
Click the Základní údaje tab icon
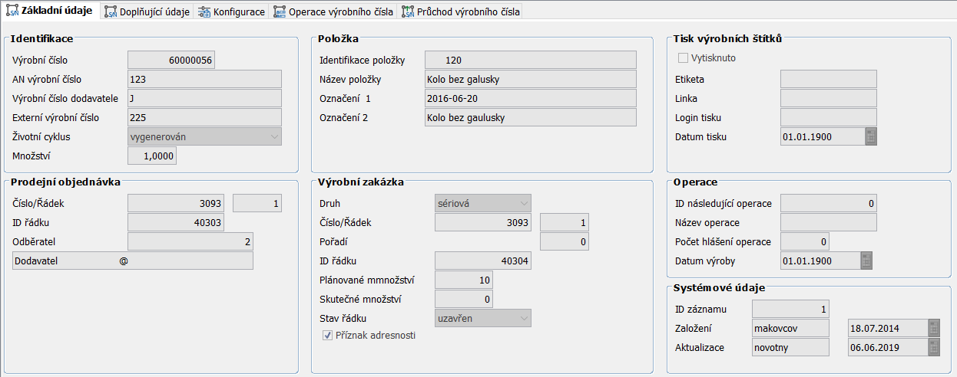12,11
